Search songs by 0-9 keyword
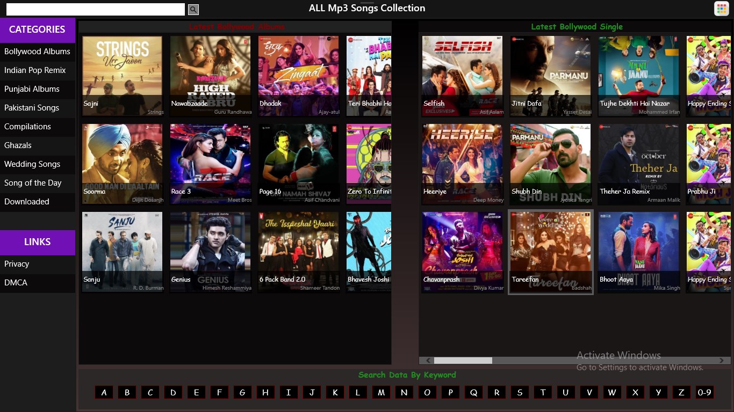 (704, 393)
